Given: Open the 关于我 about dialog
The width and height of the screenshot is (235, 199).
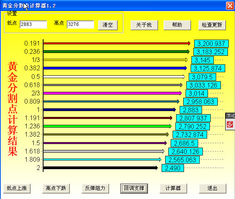Looking at the screenshot, I should pos(144,25).
